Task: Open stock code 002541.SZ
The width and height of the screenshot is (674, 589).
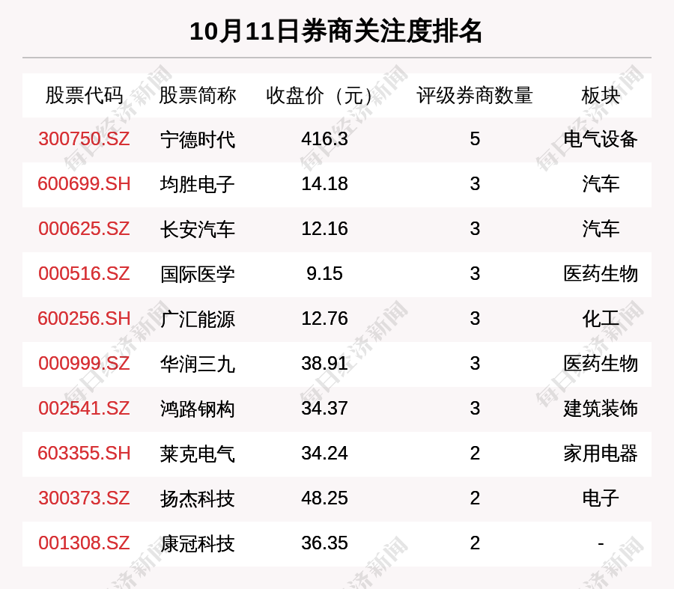Action: [x=84, y=408]
